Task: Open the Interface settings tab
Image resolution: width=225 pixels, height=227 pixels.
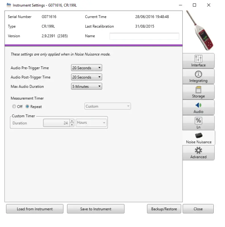Action: point(198,61)
